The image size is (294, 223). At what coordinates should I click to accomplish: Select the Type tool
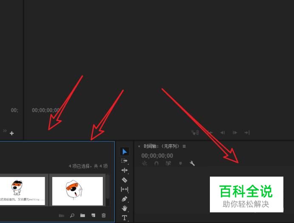tap(124, 218)
